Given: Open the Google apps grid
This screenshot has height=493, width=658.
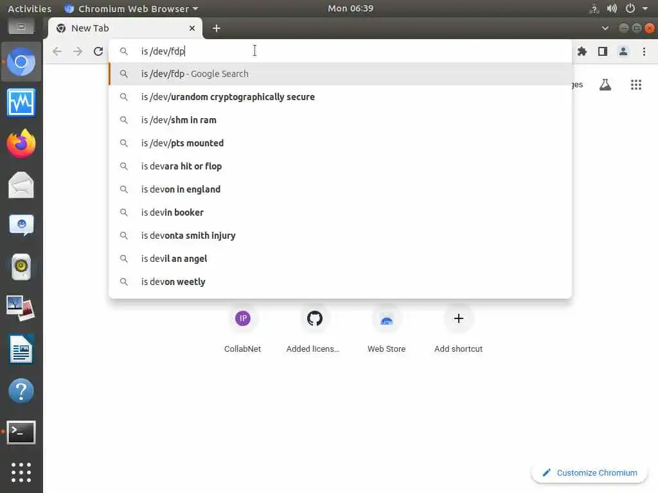Looking at the screenshot, I should coord(636,85).
